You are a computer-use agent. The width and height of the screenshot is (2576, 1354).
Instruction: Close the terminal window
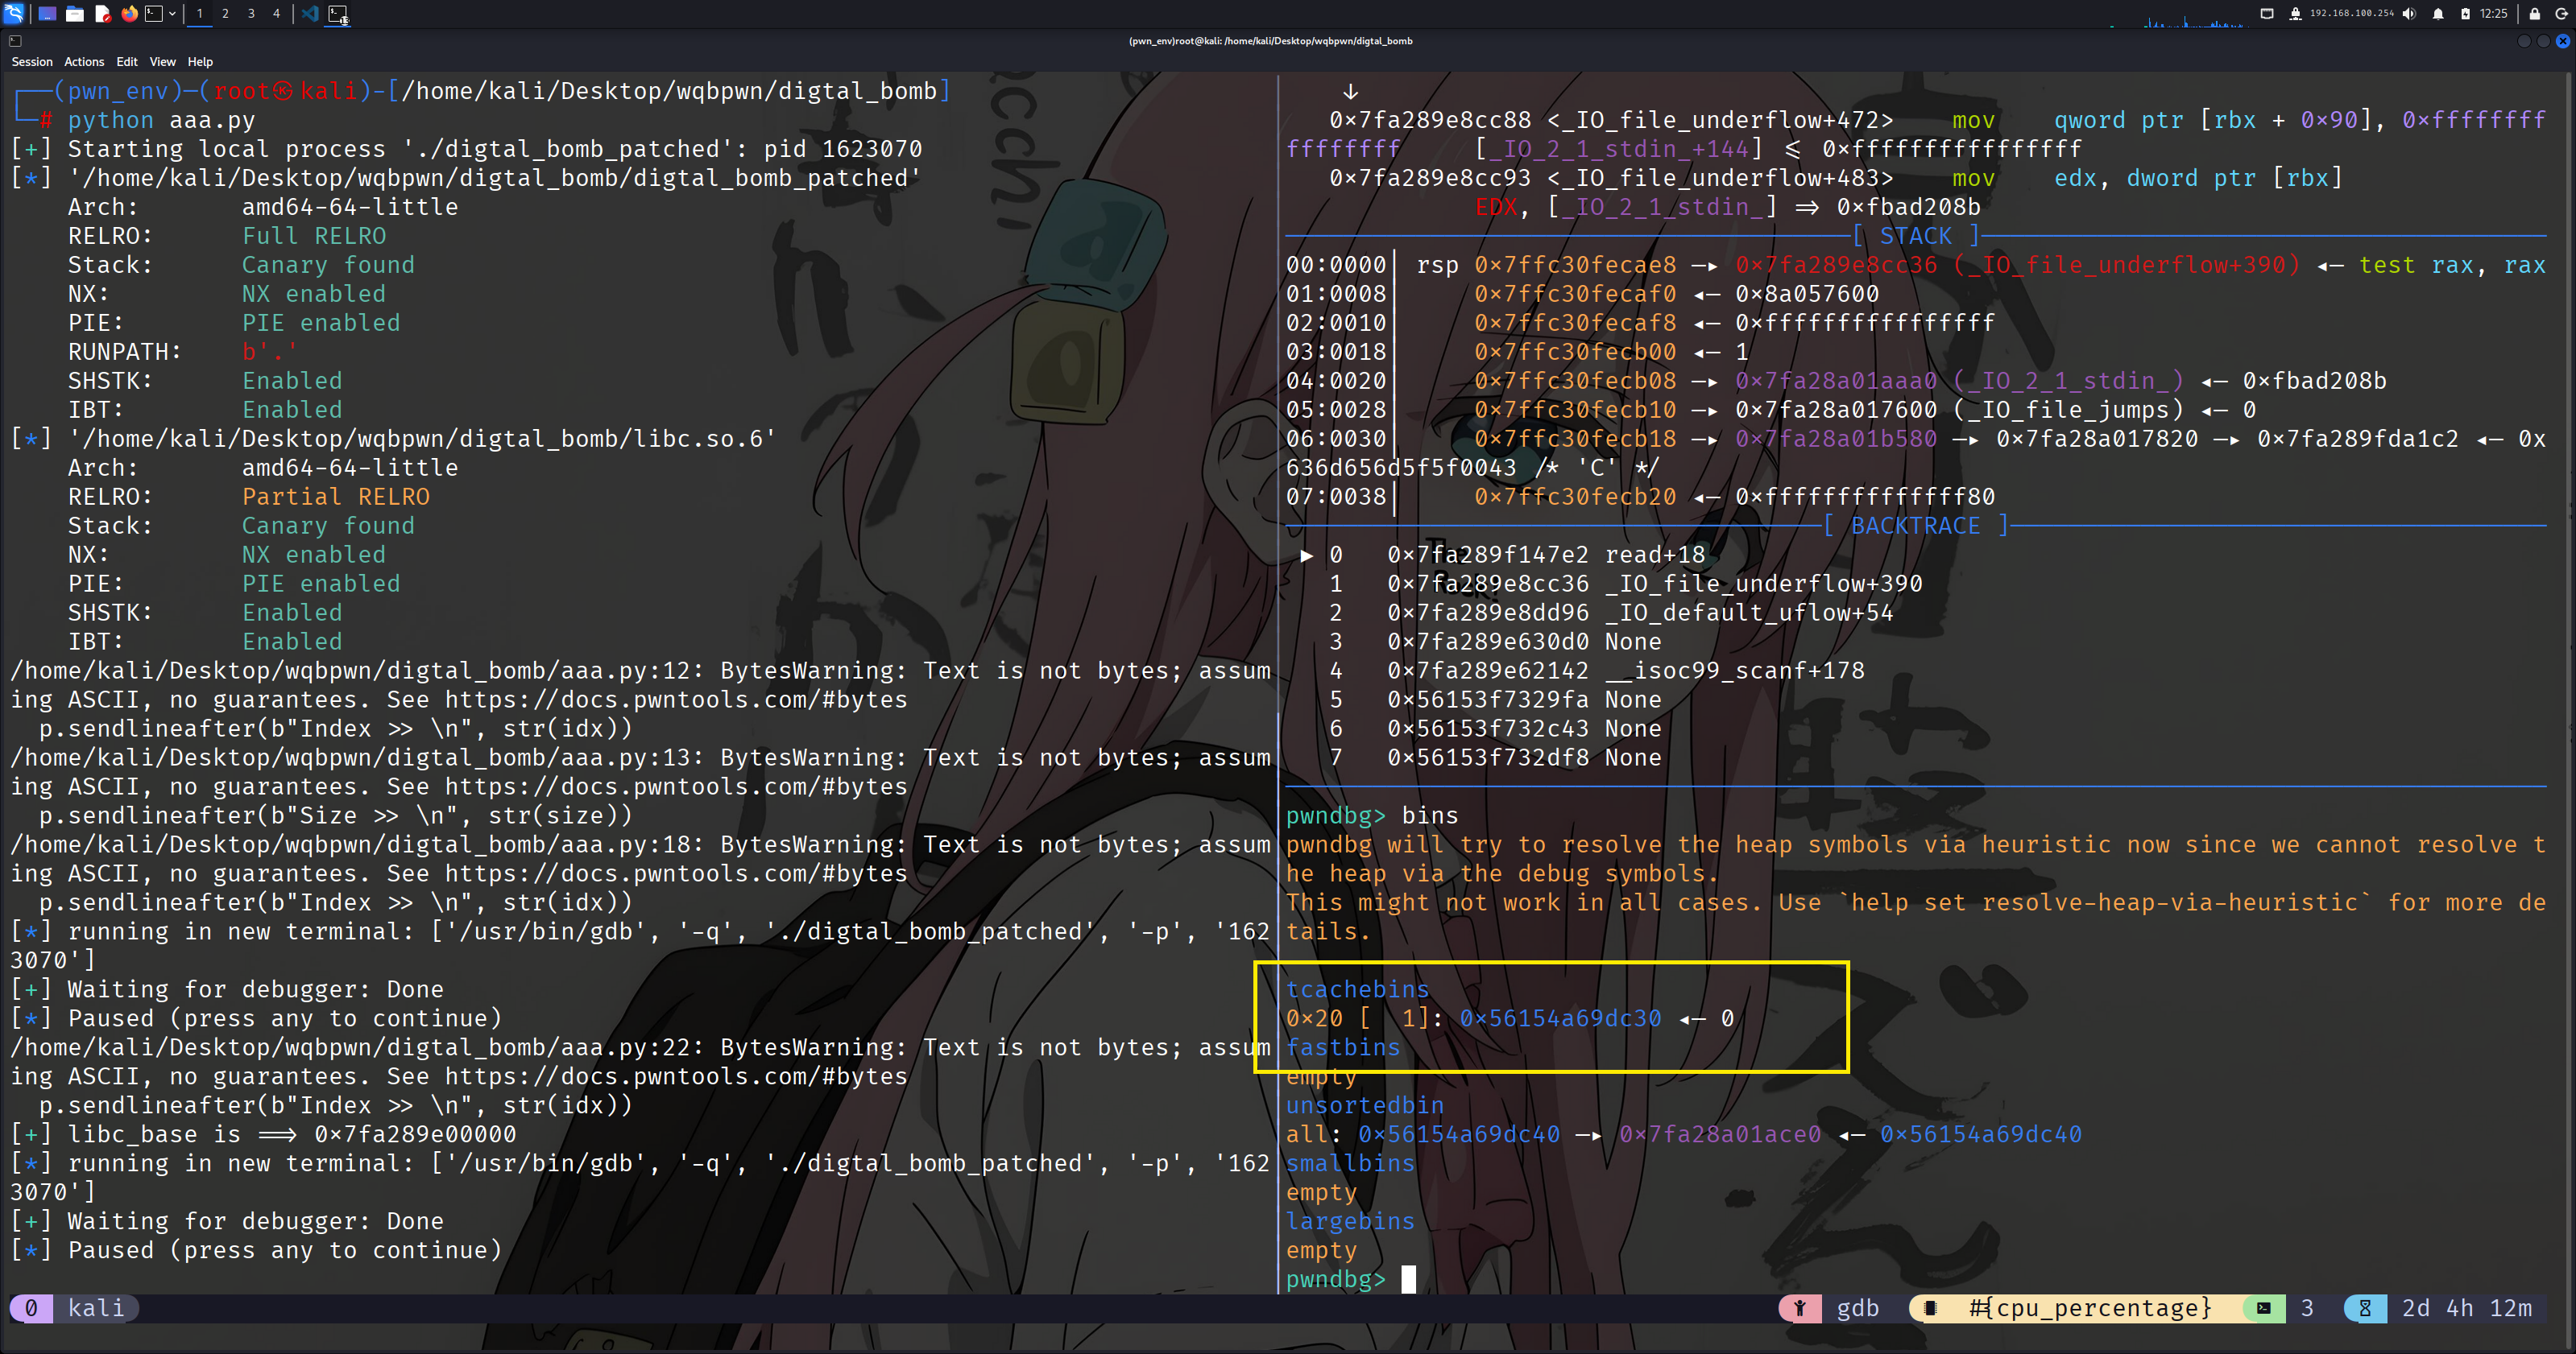coord(2562,41)
